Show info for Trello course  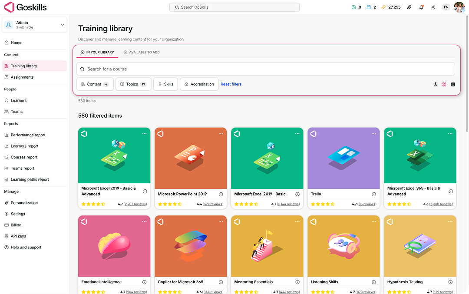coord(374,194)
